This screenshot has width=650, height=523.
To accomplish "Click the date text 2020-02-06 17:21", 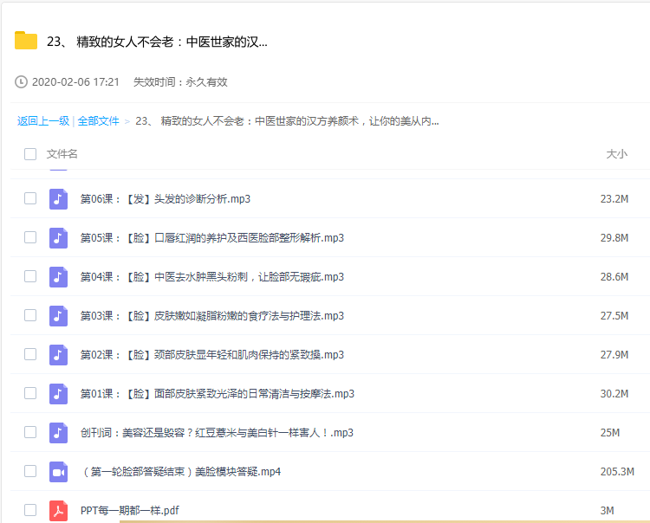I will 75,82.
